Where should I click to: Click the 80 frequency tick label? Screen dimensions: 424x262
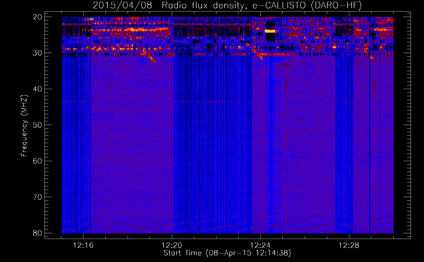click(x=37, y=233)
